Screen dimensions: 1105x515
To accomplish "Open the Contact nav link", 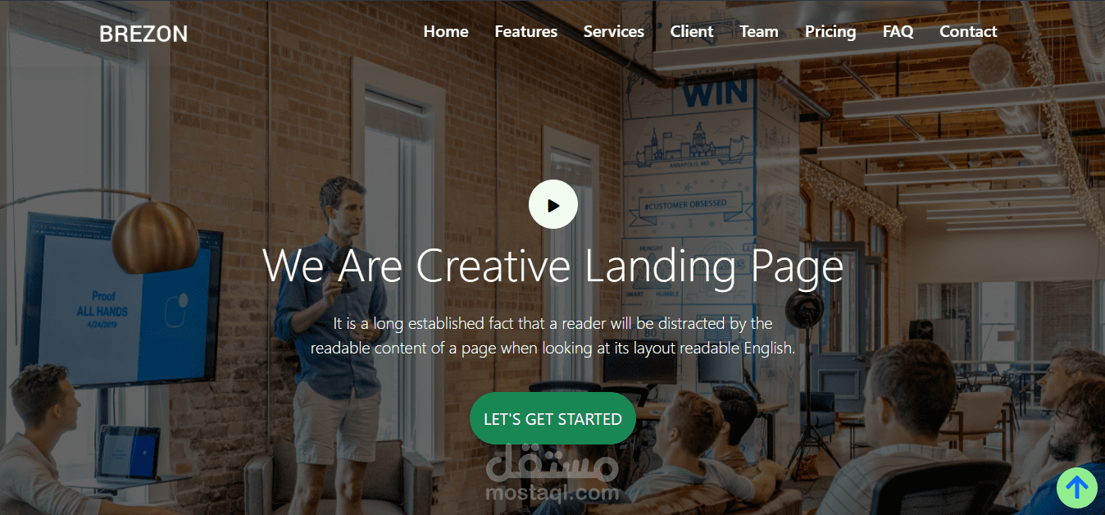I will click(969, 31).
